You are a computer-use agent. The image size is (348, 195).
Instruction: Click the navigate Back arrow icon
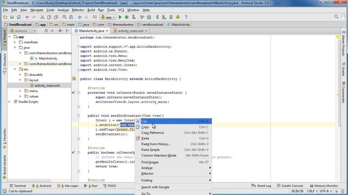79,17
